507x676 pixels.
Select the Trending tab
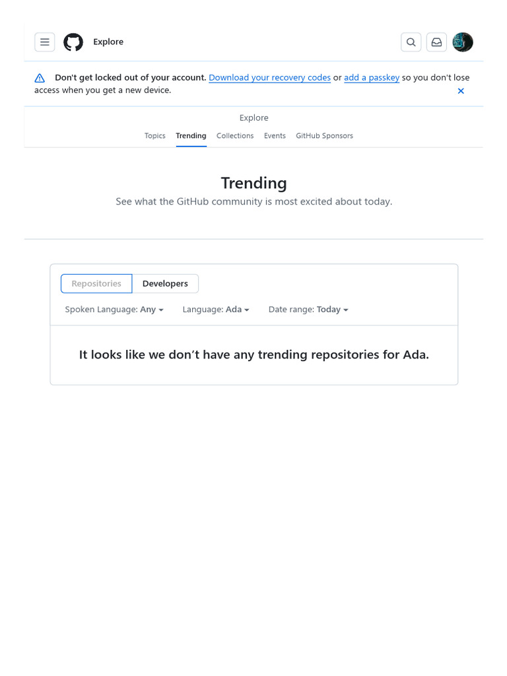(191, 136)
